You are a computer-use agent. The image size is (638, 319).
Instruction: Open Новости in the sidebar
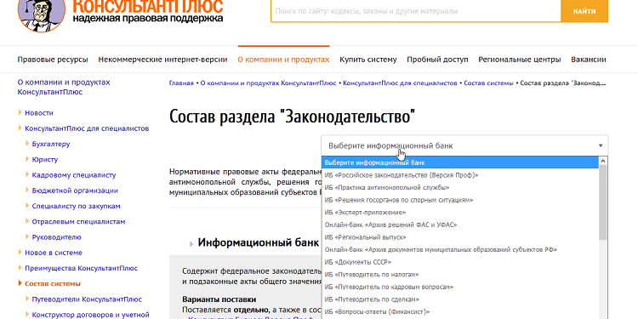(x=39, y=112)
